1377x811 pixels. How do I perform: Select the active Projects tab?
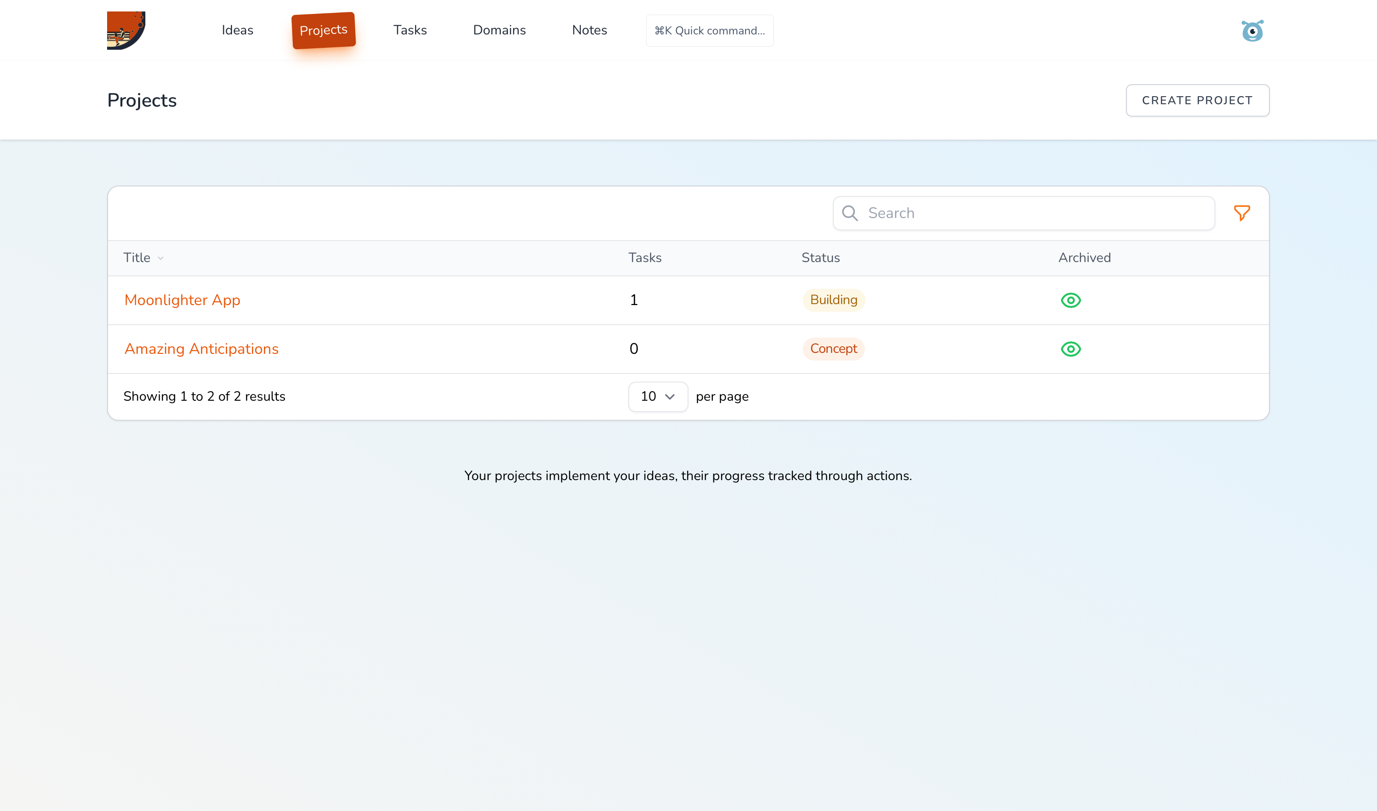[x=324, y=30]
